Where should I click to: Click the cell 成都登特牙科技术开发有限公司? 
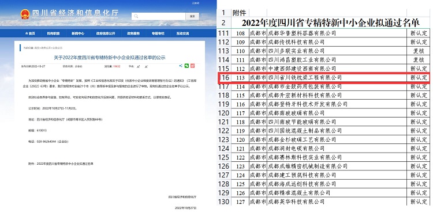(337, 104)
